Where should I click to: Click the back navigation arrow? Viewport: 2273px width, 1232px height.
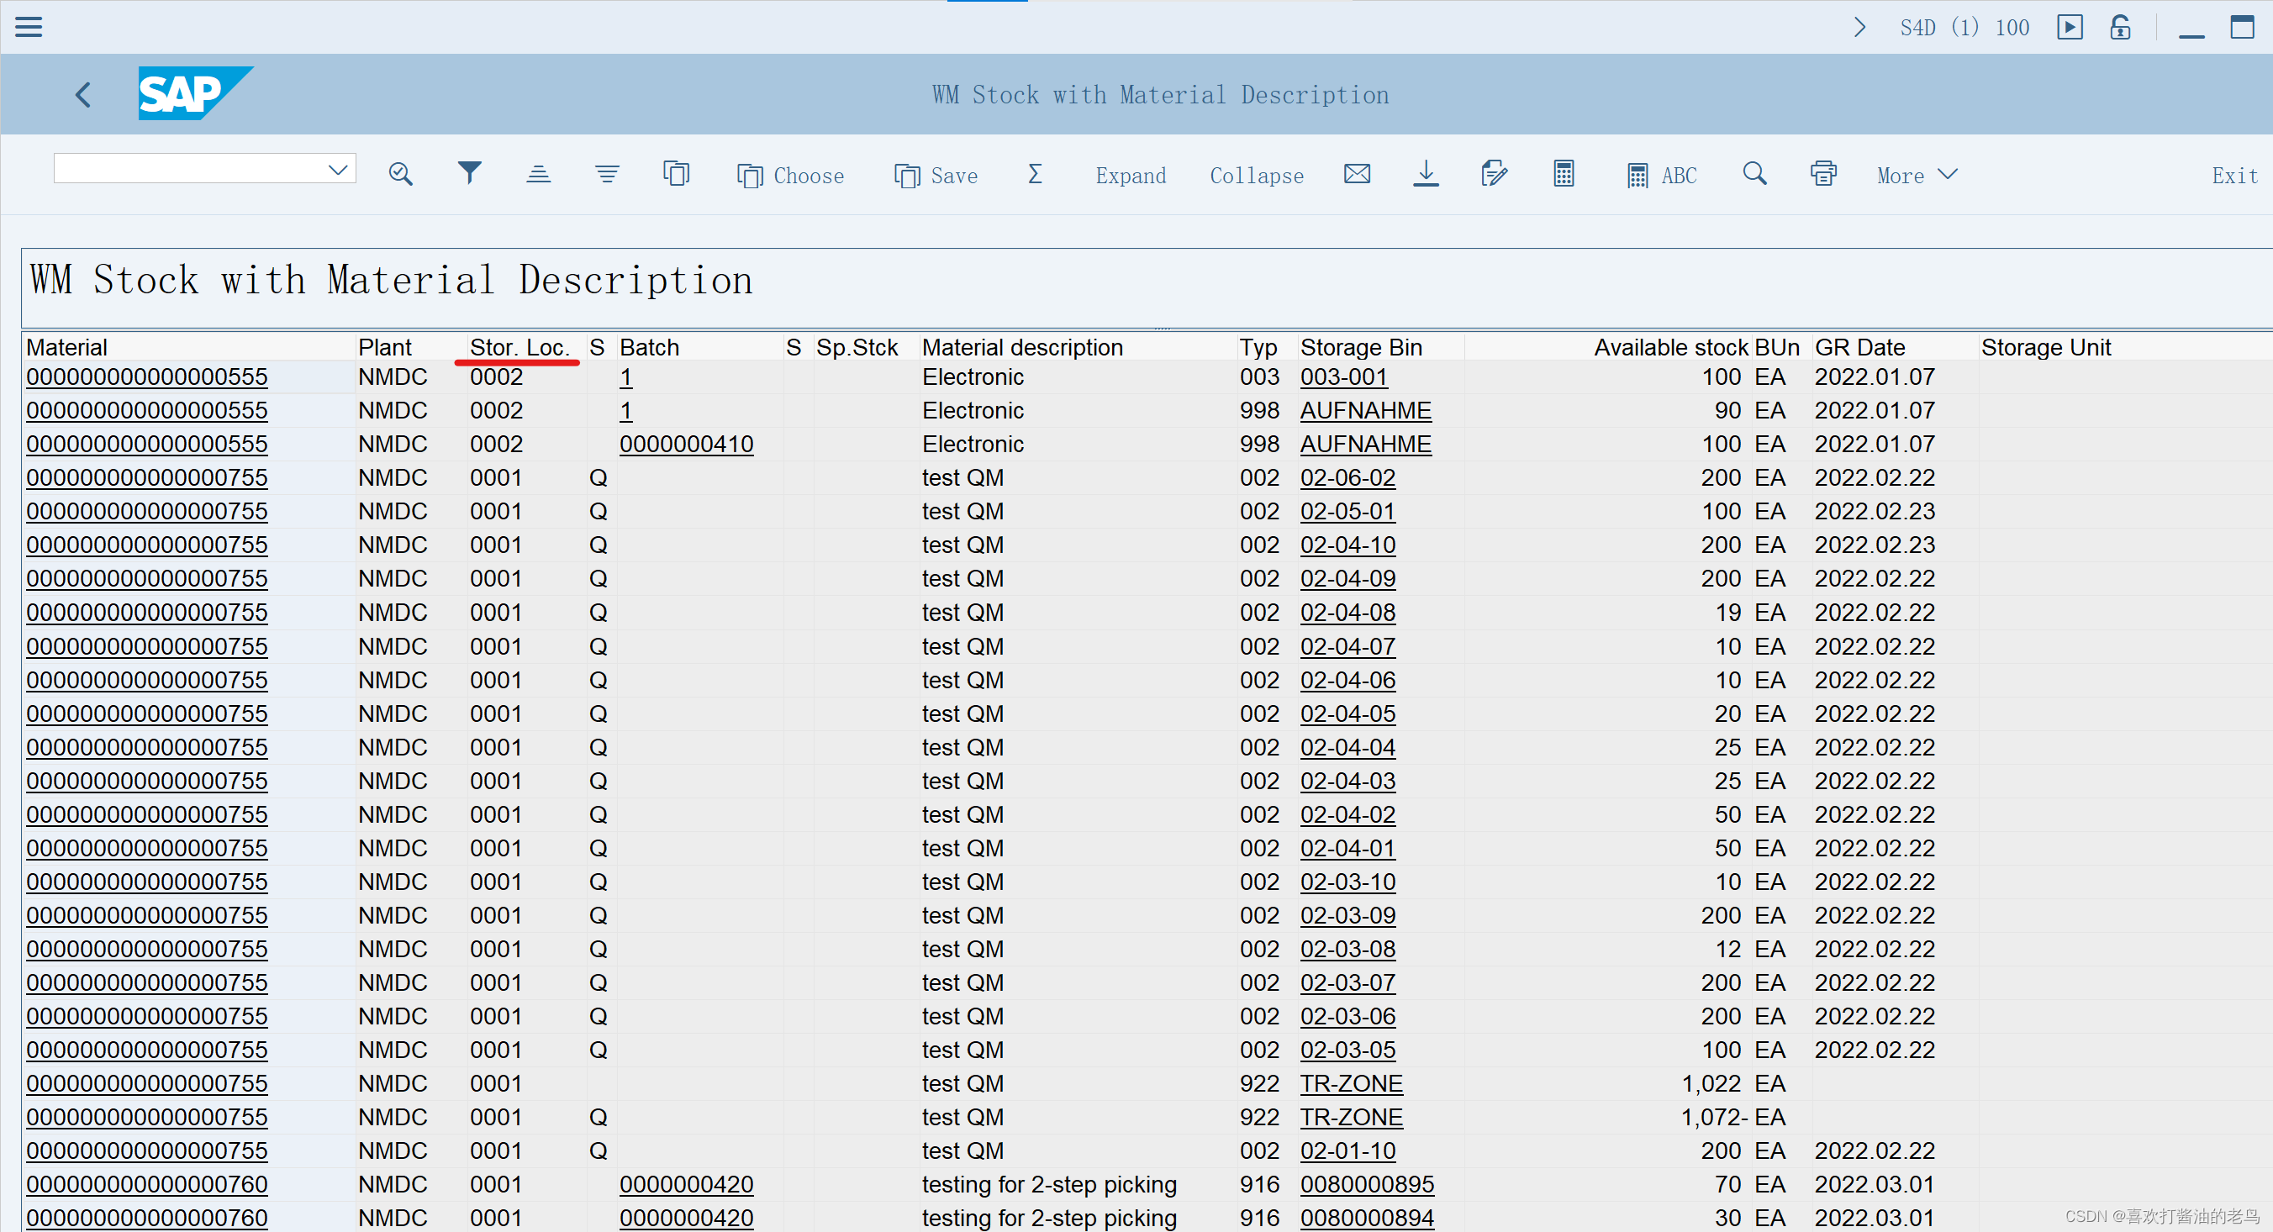click(x=83, y=94)
